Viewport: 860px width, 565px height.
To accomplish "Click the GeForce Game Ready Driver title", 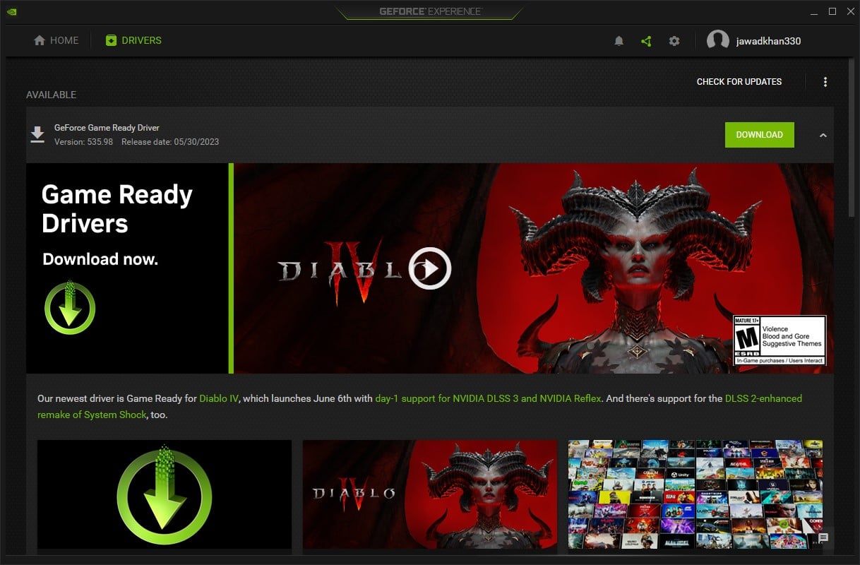I will (x=107, y=128).
